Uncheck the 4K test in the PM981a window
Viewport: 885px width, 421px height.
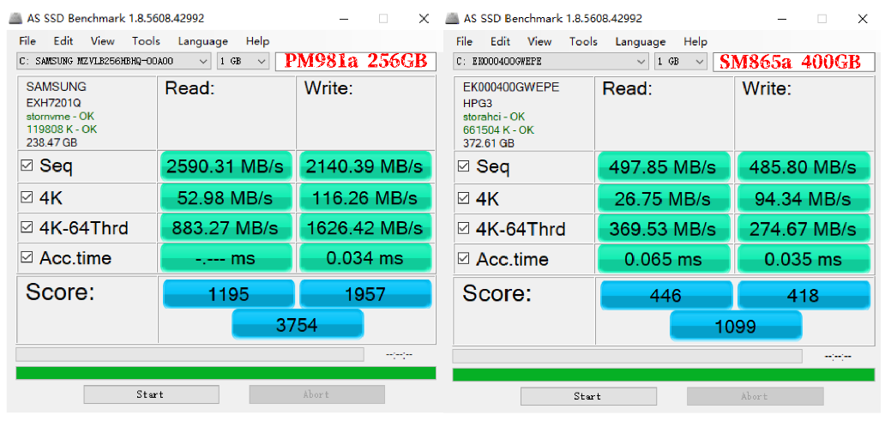pyautogui.click(x=26, y=197)
